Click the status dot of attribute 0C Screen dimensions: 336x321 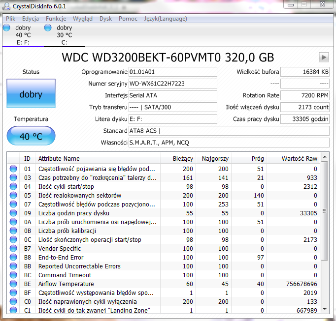(13, 239)
